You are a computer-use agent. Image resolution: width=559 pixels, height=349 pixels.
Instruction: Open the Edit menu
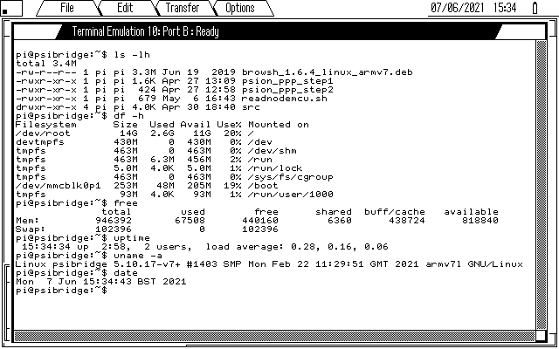coord(124,8)
